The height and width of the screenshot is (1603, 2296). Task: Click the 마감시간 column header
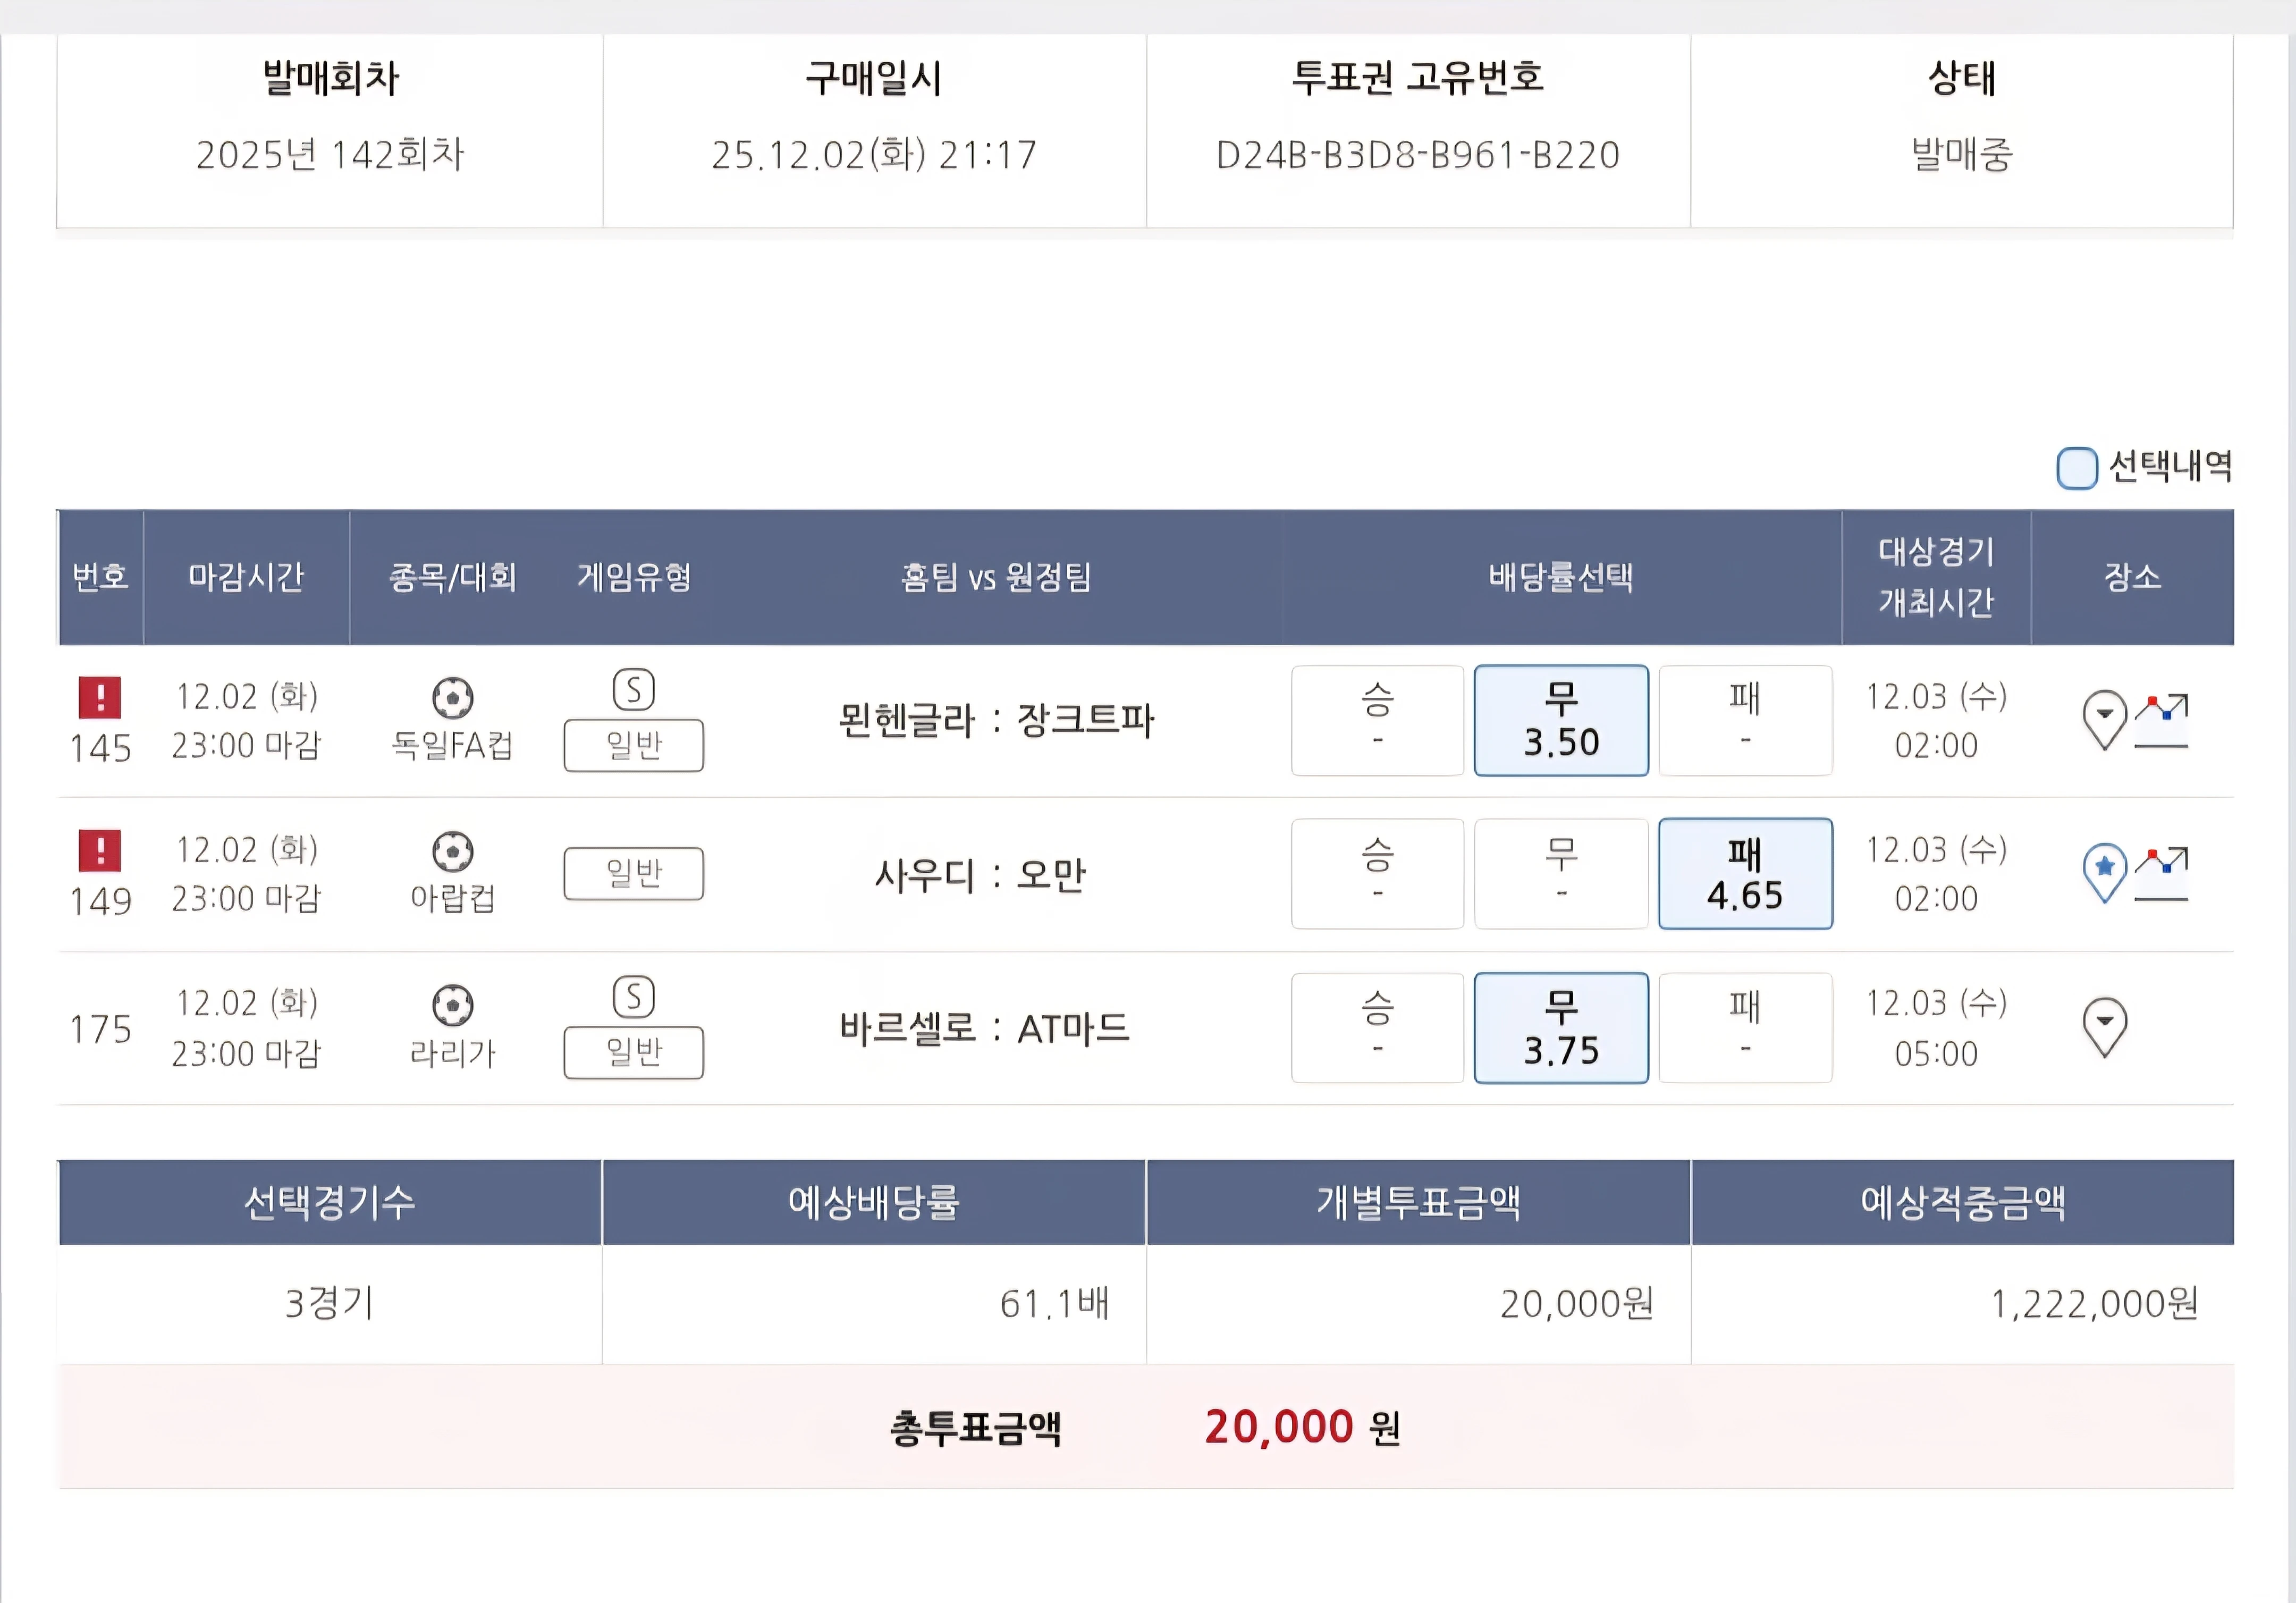coord(246,577)
